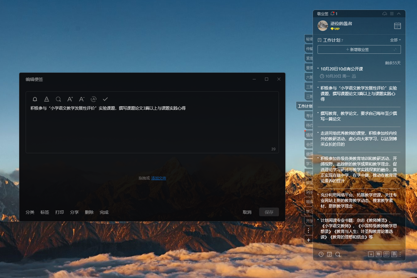Switch to the 情感 category tab
The image size is (417, 278).
pos(309,135)
